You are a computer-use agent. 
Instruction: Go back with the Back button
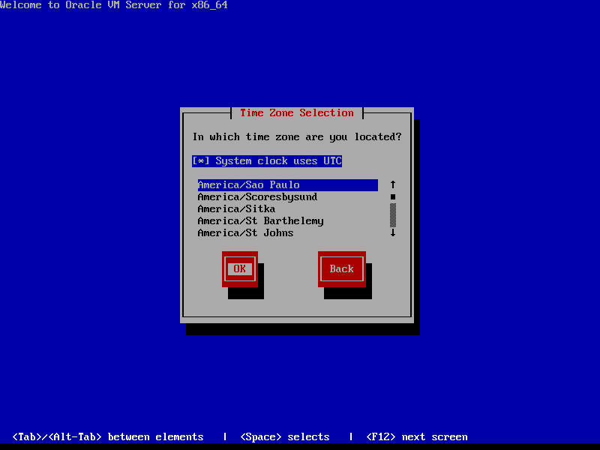pyautogui.click(x=341, y=269)
